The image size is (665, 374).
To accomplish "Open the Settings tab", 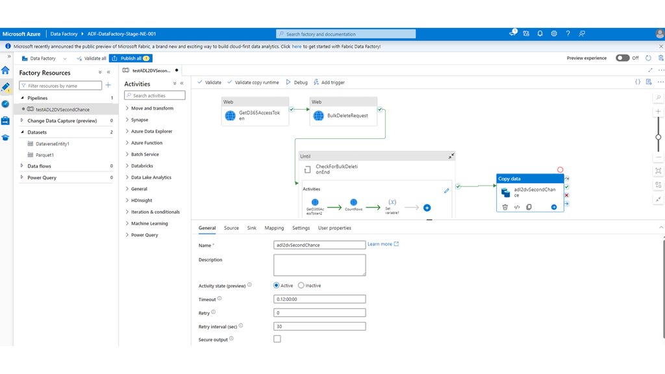I will [301, 228].
